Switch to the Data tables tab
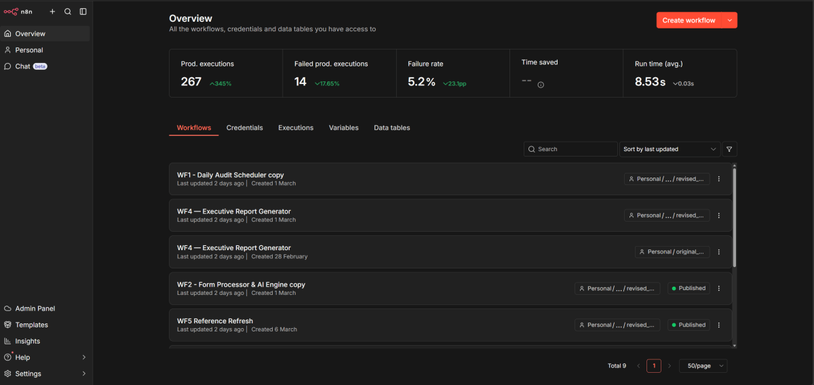Image resolution: width=814 pixels, height=385 pixels. (392, 127)
